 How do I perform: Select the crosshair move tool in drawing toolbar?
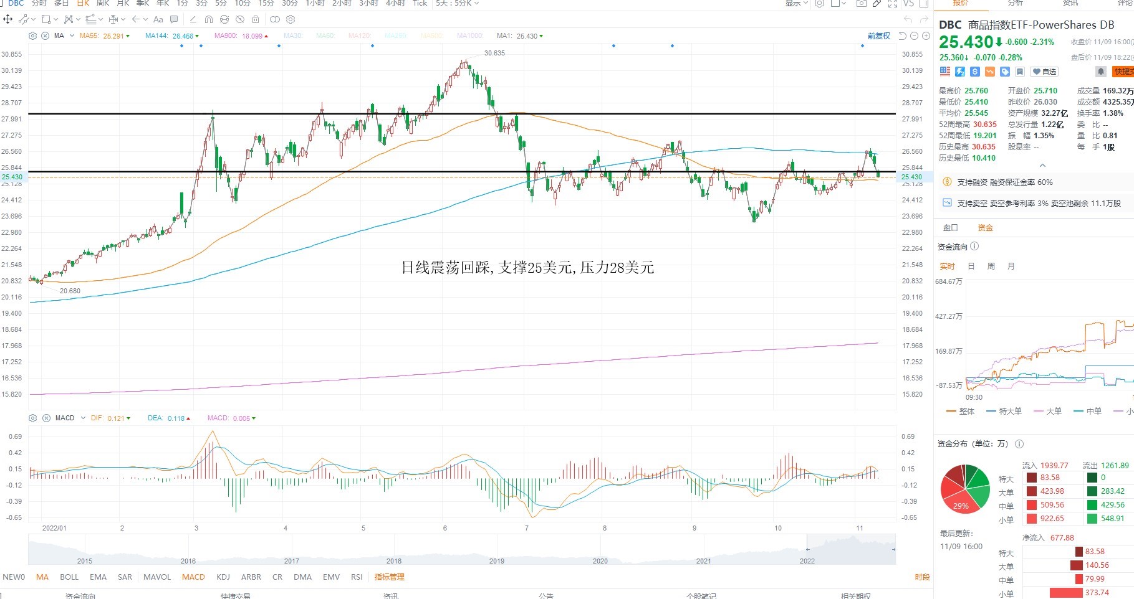pyautogui.click(x=8, y=19)
